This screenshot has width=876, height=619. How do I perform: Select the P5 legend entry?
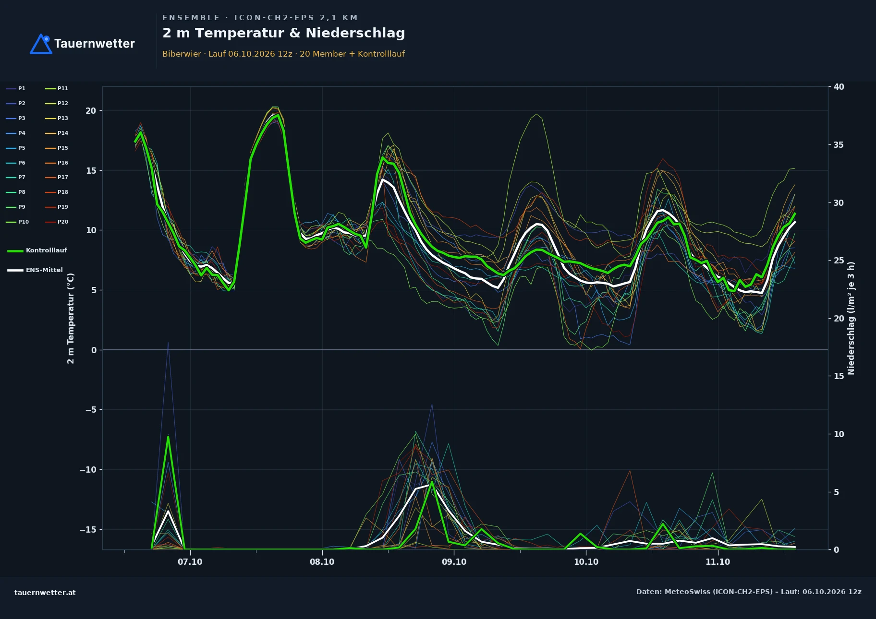(x=15, y=148)
